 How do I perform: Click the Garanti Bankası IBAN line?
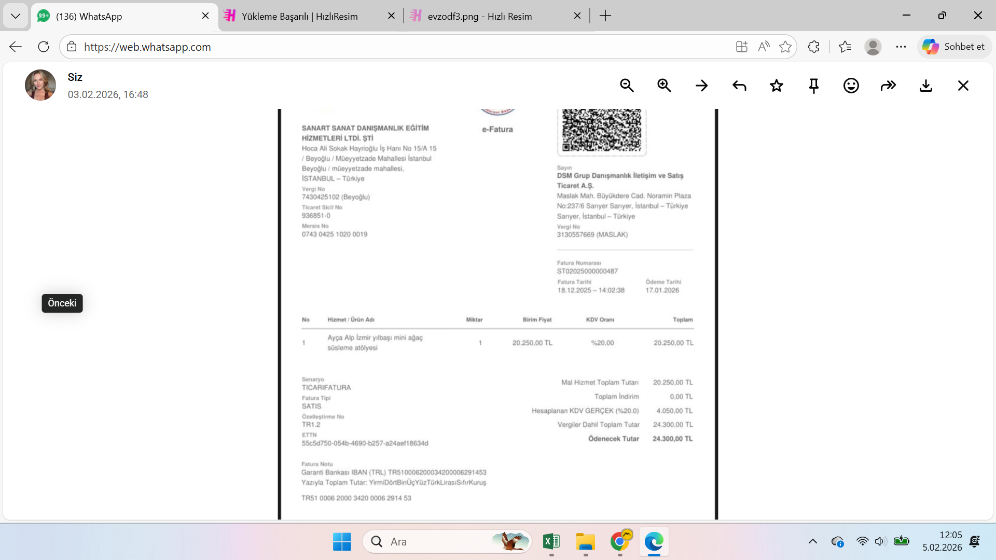394,472
